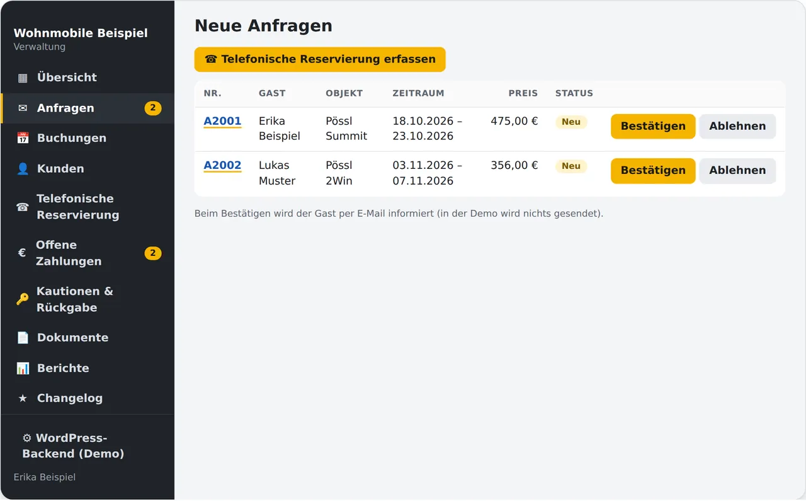The height and width of the screenshot is (501, 806).
Task: Click the Neu status badge for A2001
Action: point(571,122)
